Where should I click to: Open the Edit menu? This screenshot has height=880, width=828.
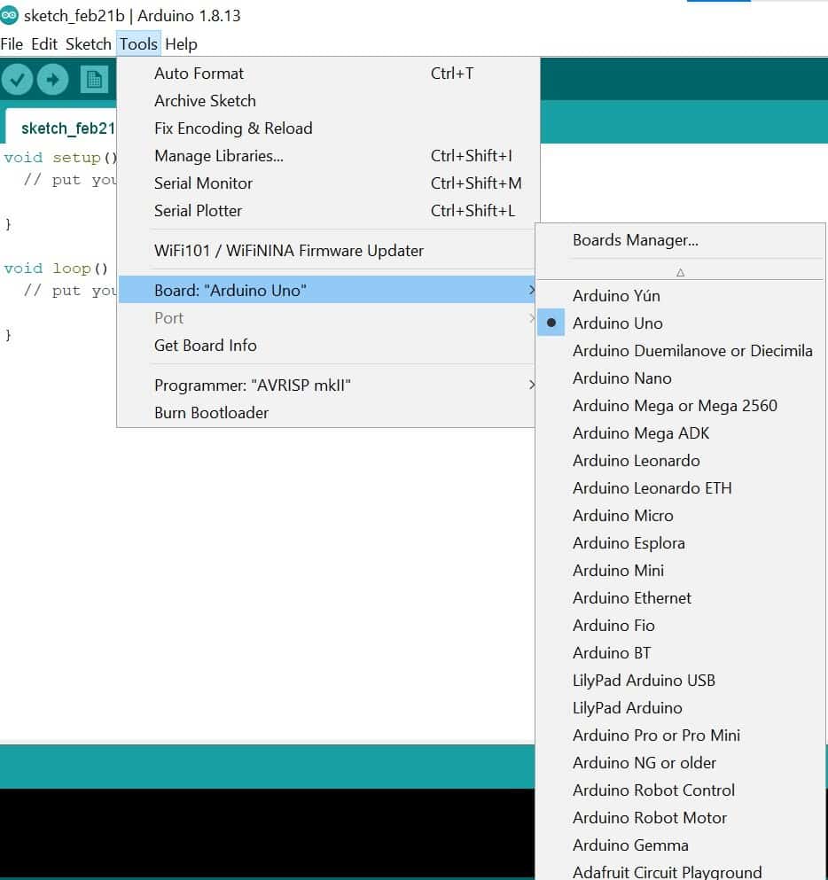(x=44, y=43)
